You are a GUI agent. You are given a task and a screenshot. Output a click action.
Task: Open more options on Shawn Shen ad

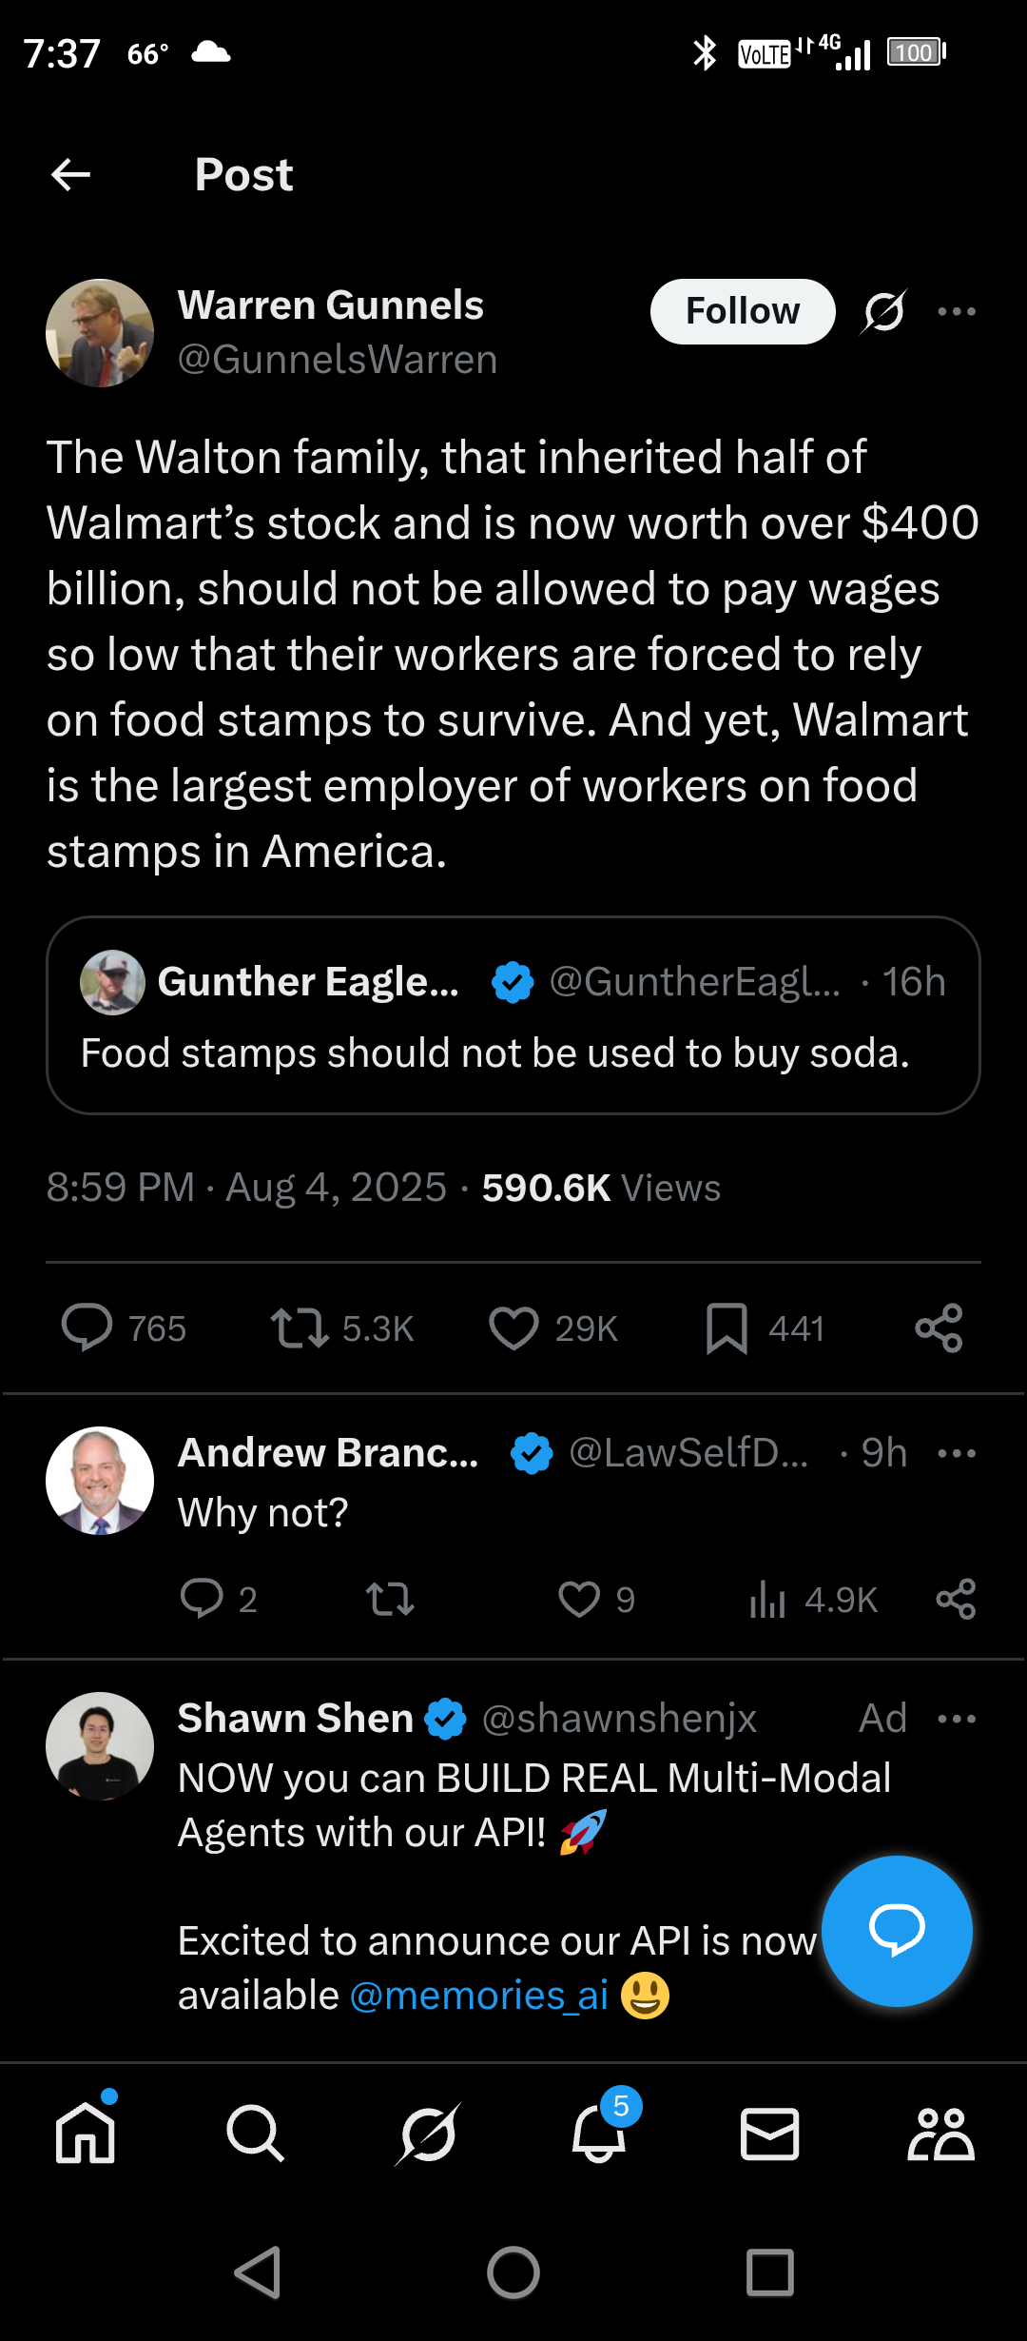(956, 1719)
